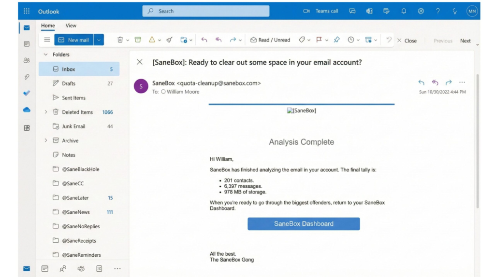Click the SaneBox Dashboard button
Screen dimensions: 495x277
click(304, 224)
